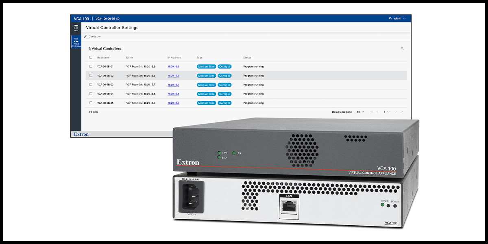Select the VCA-00-9B-04 row checkbox
Viewport: 488px width, 244px height.
click(x=91, y=94)
